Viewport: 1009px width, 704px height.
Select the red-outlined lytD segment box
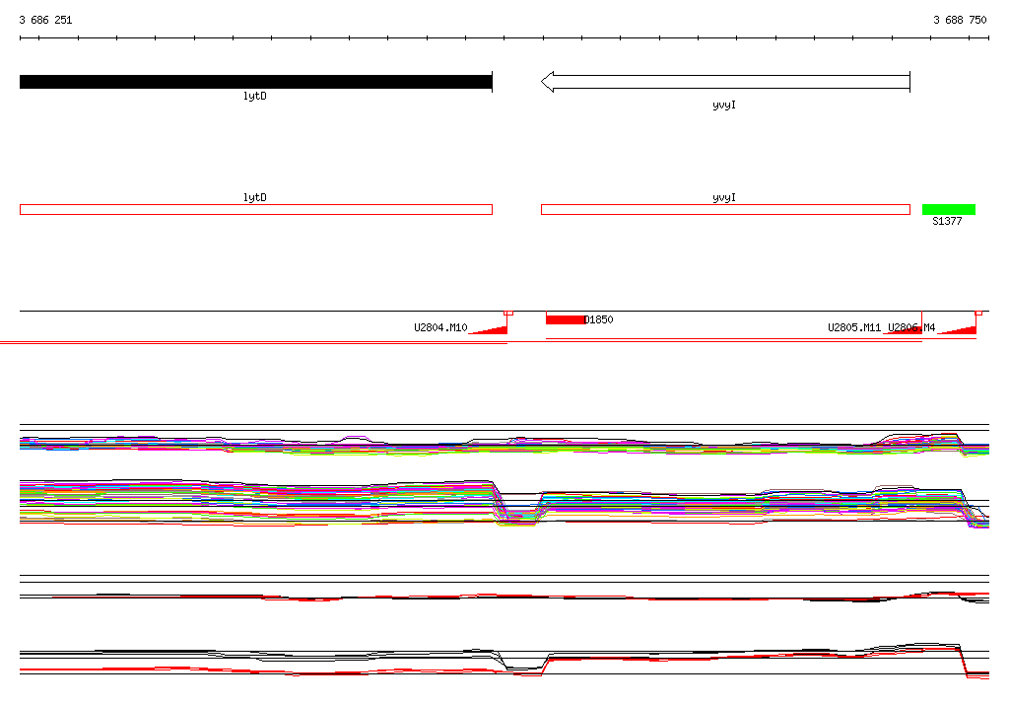(x=256, y=209)
